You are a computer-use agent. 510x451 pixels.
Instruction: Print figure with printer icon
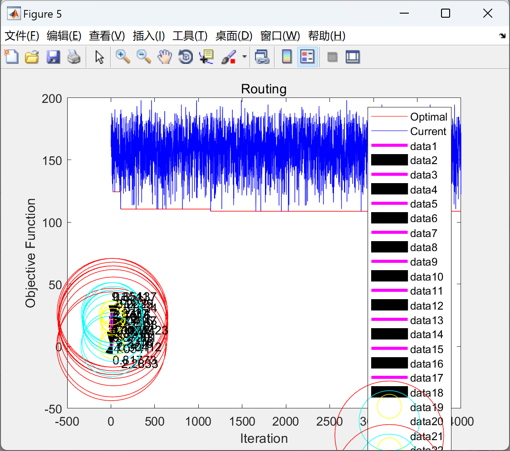[x=74, y=57]
